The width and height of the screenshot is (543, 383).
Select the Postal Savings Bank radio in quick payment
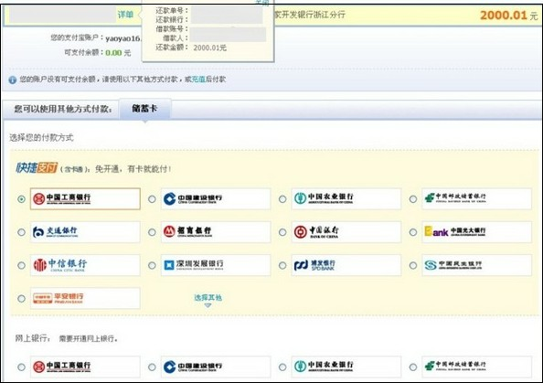click(x=413, y=199)
